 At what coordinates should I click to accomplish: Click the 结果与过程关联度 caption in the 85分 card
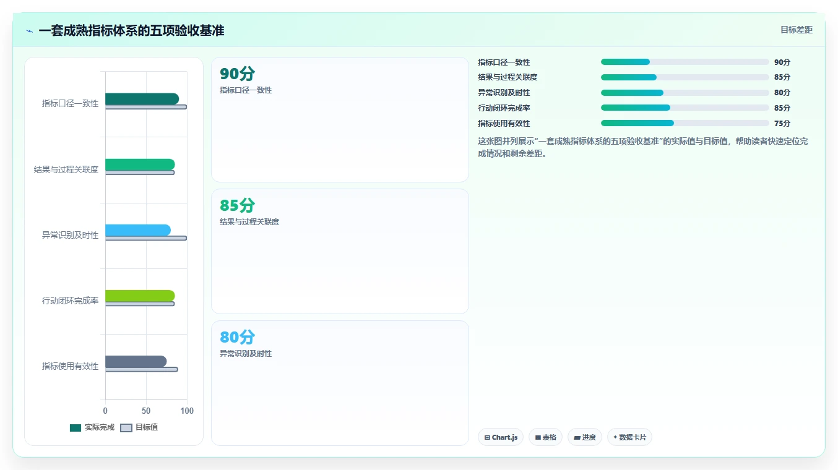pyautogui.click(x=249, y=222)
